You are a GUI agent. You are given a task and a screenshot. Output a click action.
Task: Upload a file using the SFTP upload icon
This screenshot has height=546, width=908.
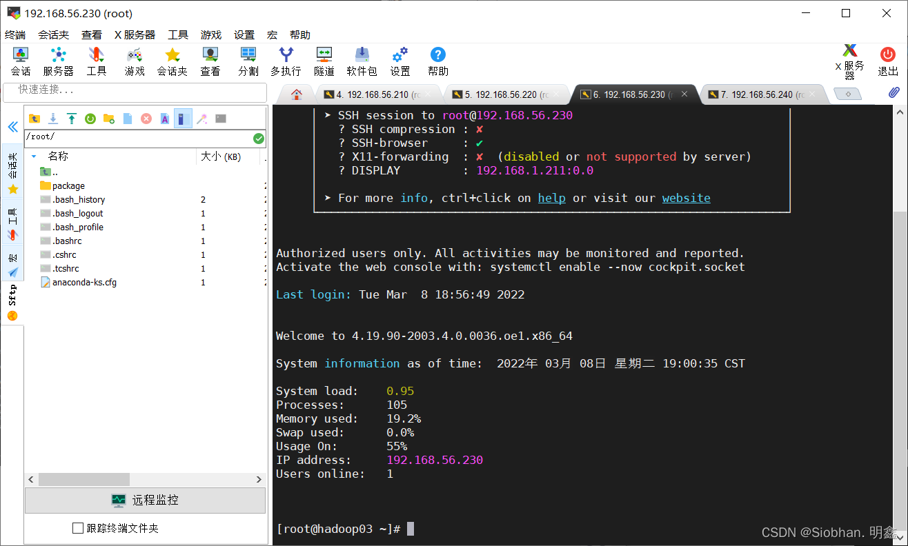[72, 119]
